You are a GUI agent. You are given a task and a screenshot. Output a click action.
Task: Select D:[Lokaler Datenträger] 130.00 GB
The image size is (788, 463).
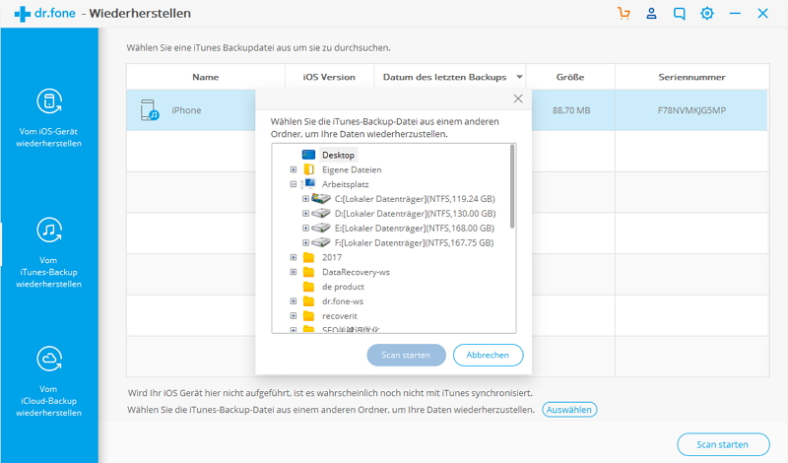pyautogui.click(x=415, y=214)
